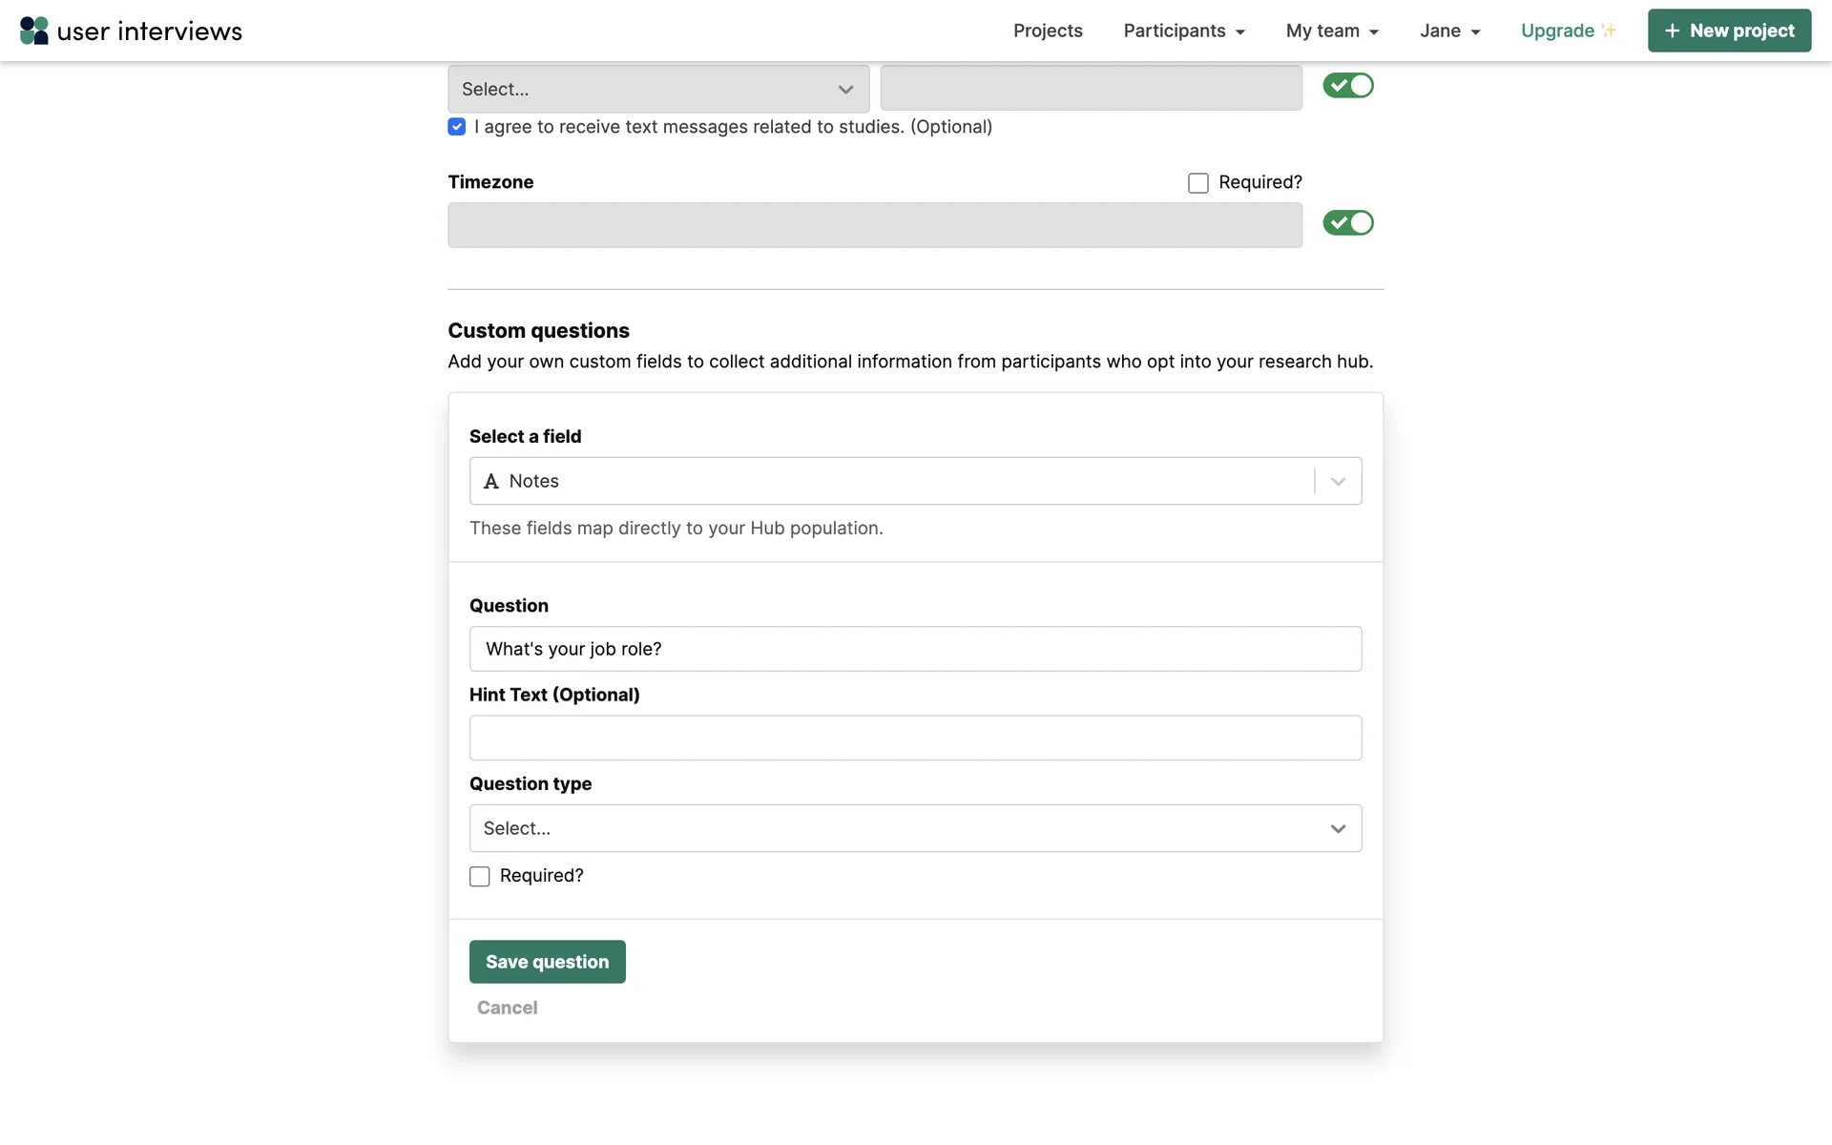
Task: Click into the Hint Text input field
Action: pos(915,739)
